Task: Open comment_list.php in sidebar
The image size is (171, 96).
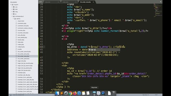Action: click(x=23, y=26)
